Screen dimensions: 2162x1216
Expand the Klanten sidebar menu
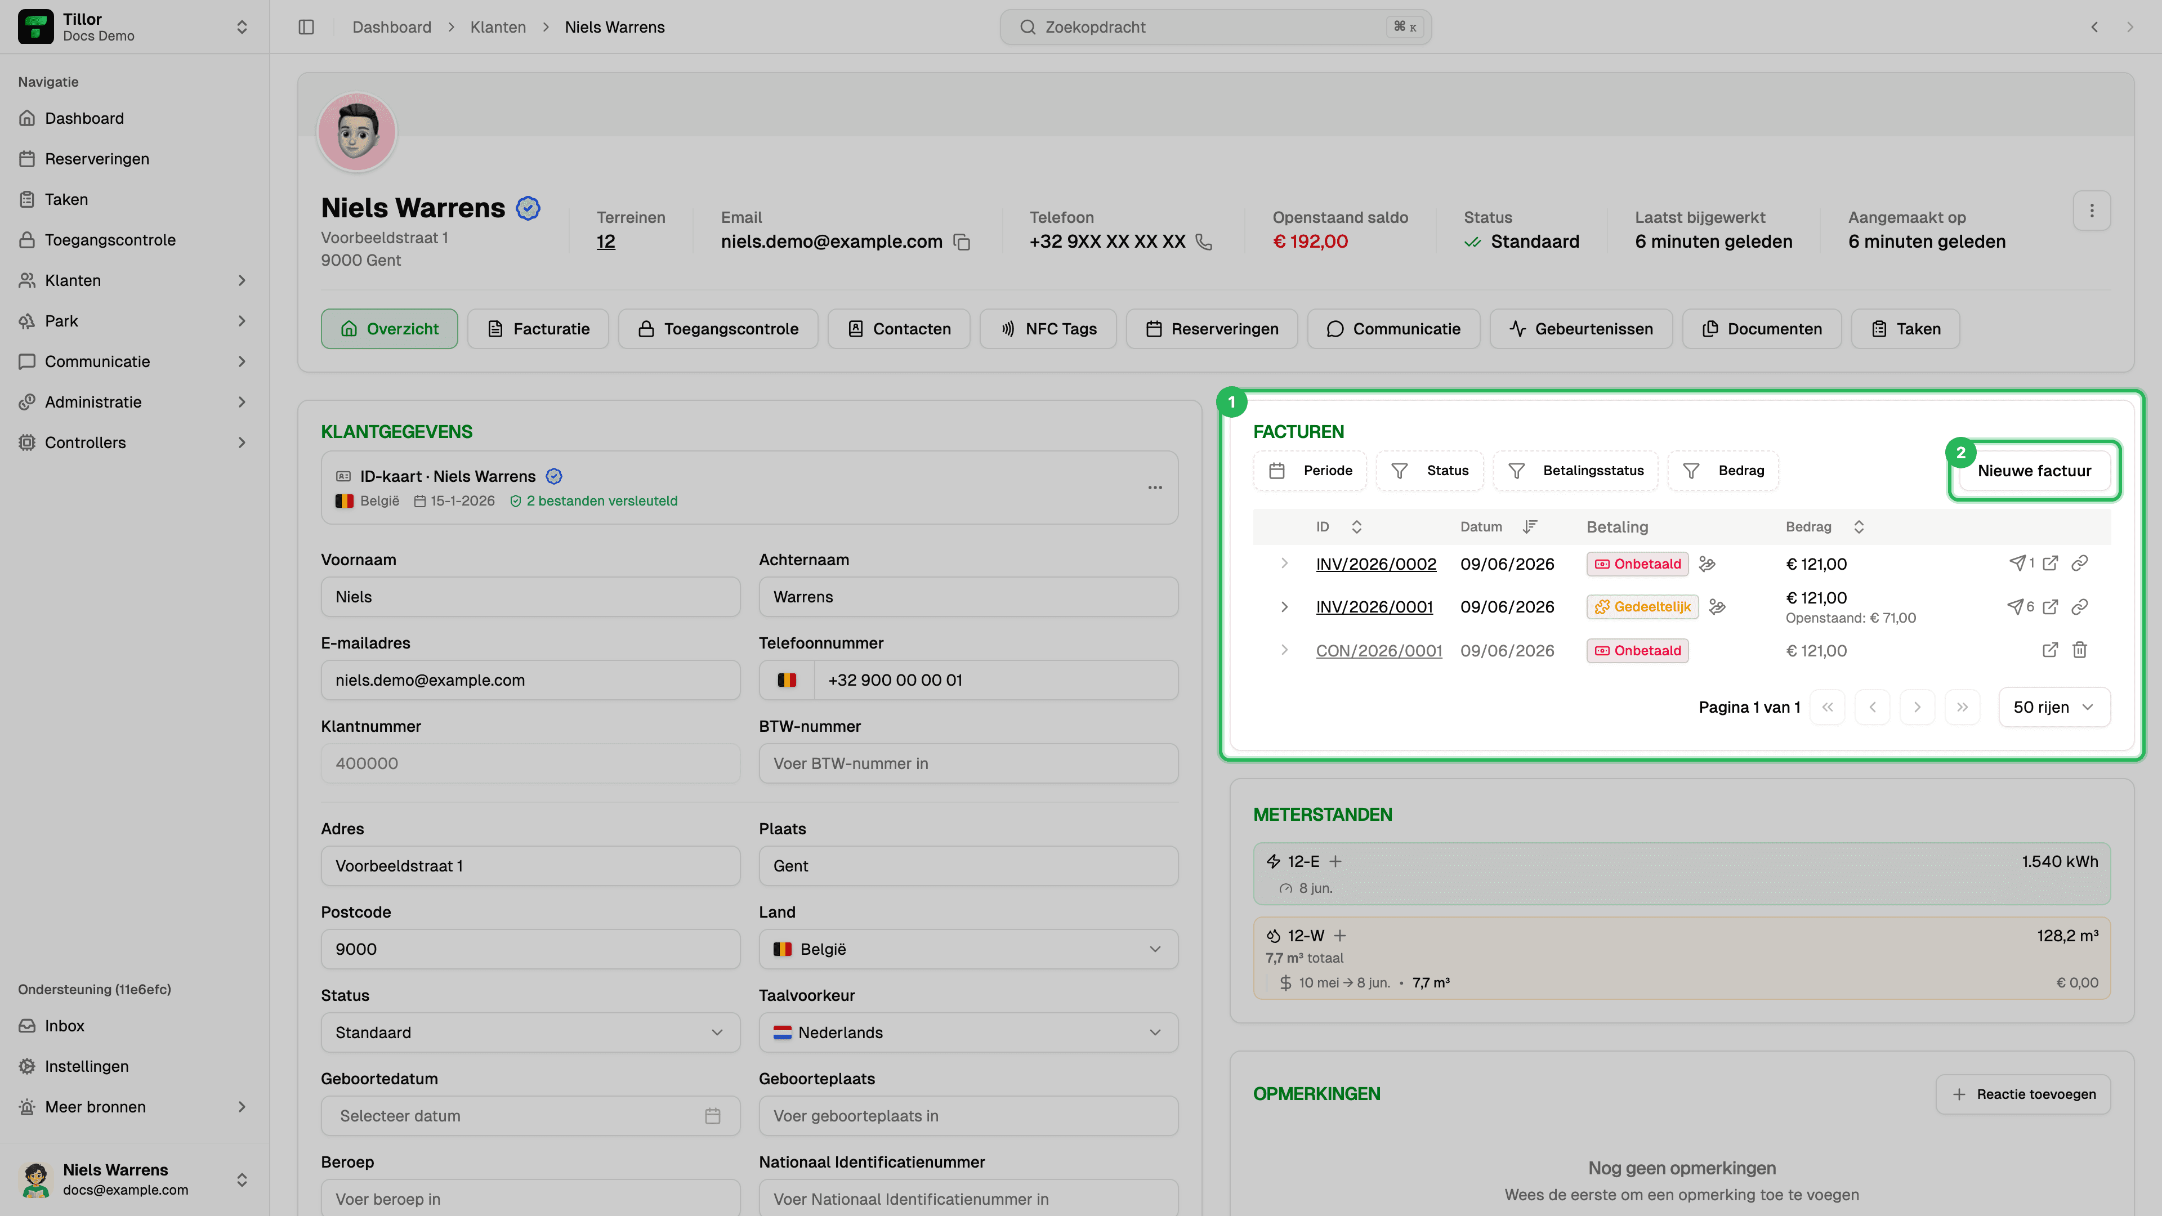point(241,280)
